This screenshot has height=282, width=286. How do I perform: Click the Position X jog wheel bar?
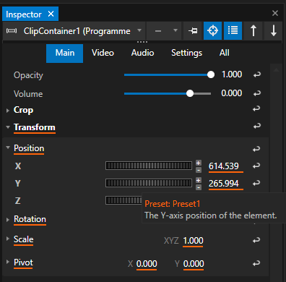coord(149,166)
